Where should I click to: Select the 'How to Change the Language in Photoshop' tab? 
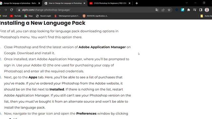(65, 3)
